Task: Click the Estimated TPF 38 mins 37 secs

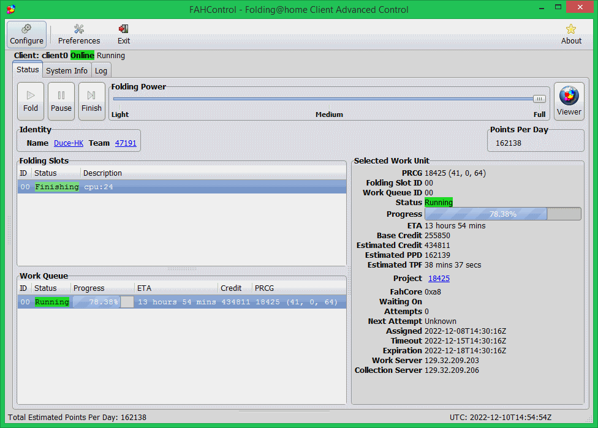Action: [x=453, y=265]
